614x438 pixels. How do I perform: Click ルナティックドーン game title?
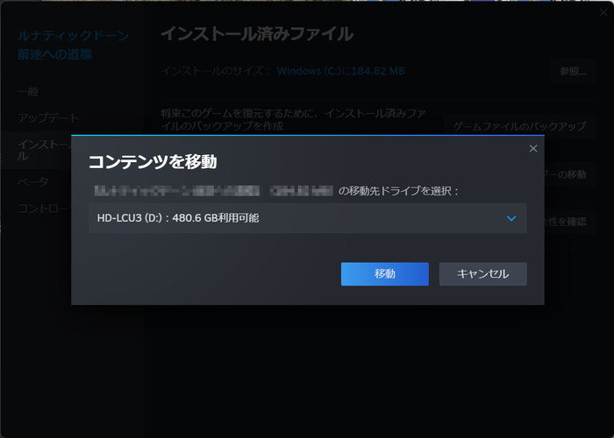(x=73, y=45)
